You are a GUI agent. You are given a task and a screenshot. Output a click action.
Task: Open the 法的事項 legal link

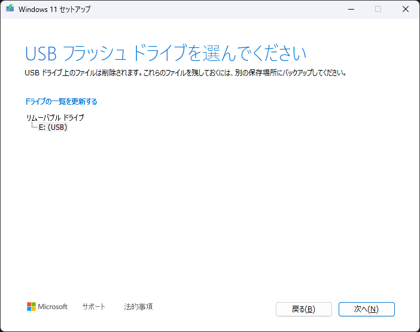[138, 306]
